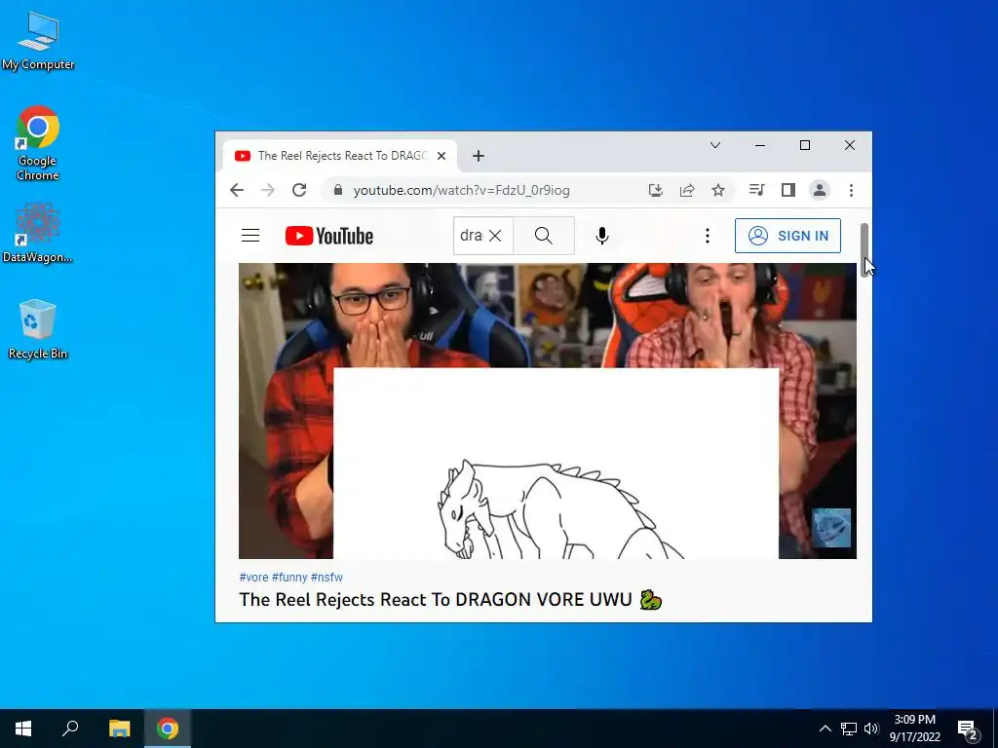
Task: Open the notification center icon
Action: [x=968, y=729]
